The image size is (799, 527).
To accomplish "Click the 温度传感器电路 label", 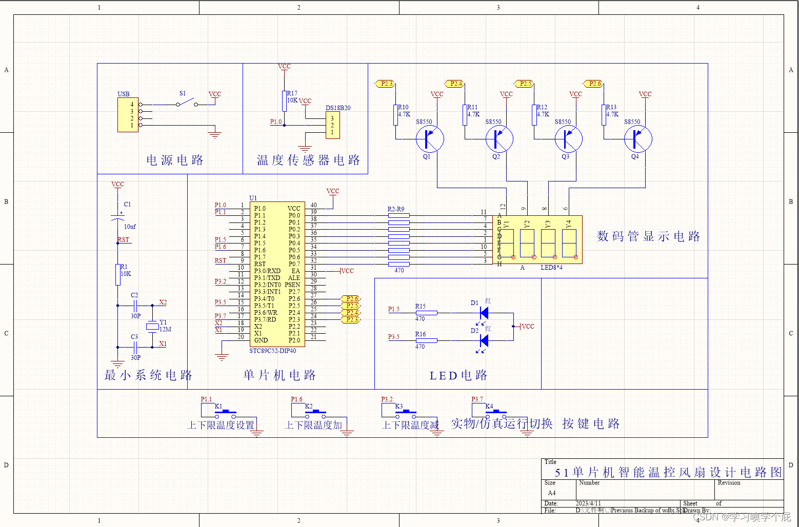I will click(x=309, y=160).
